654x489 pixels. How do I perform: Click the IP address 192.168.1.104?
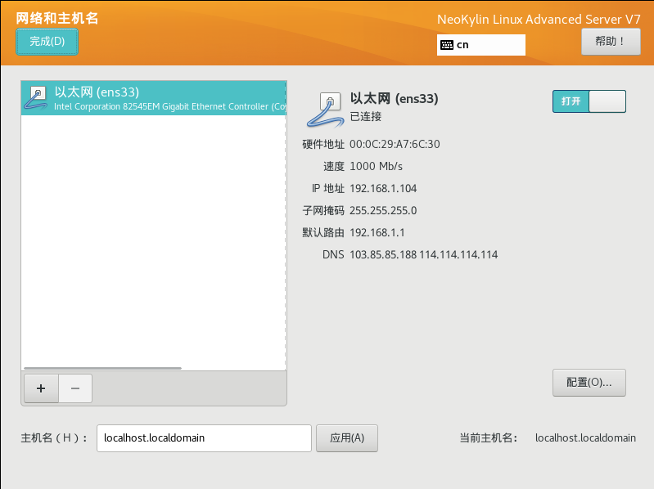click(x=383, y=188)
